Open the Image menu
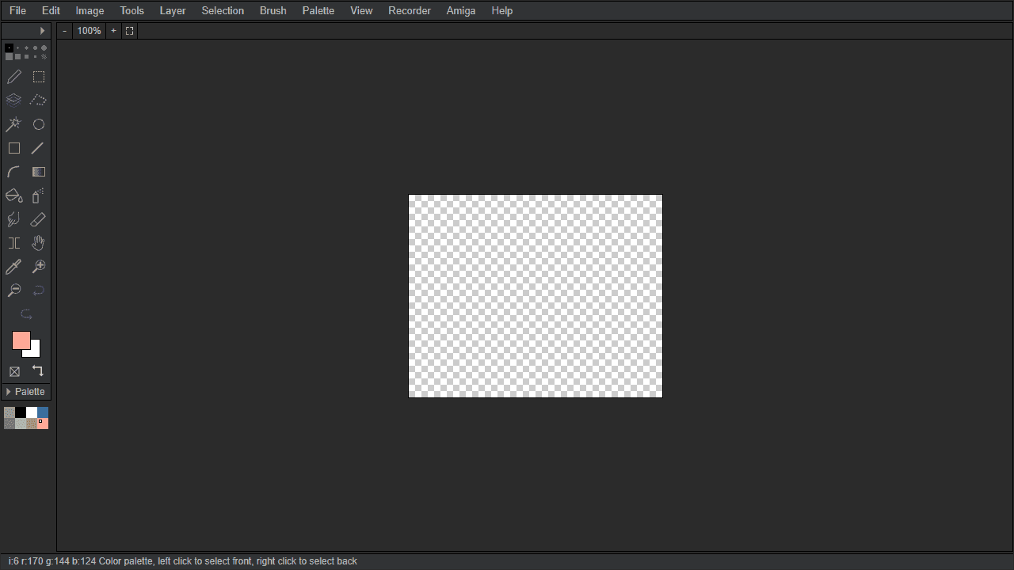 pyautogui.click(x=90, y=10)
